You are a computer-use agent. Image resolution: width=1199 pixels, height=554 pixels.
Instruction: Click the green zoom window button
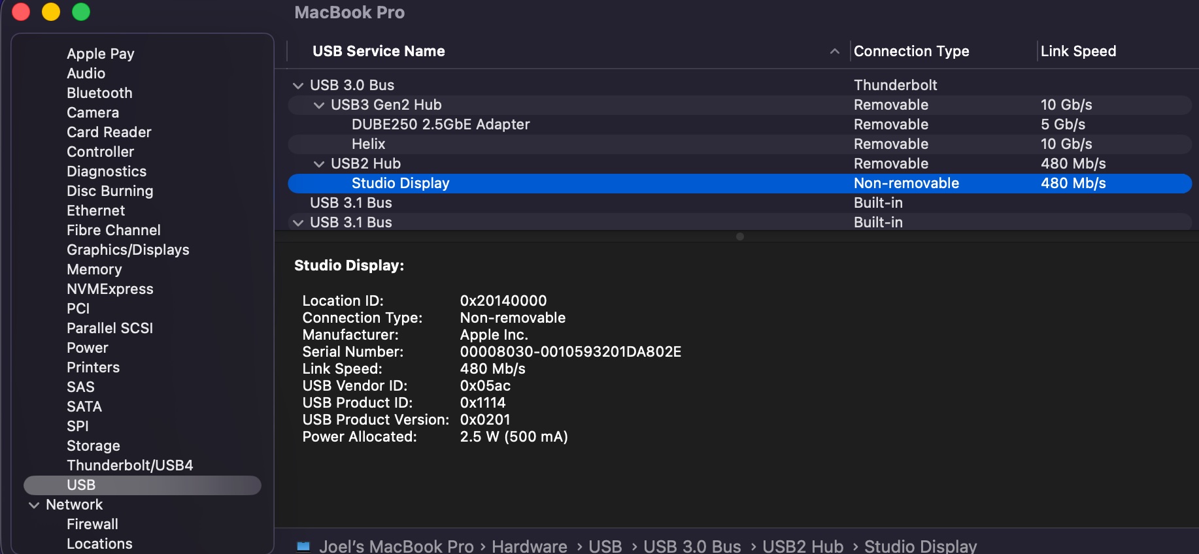click(x=81, y=12)
